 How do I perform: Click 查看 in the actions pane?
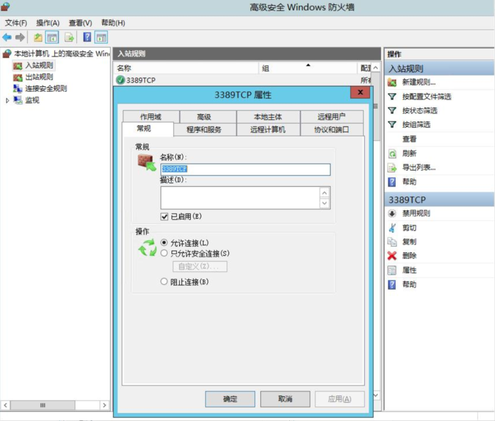coord(409,139)
